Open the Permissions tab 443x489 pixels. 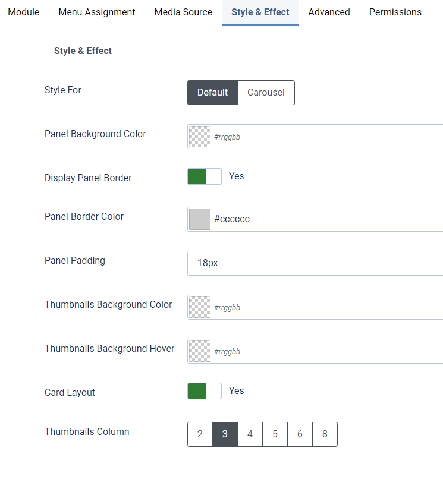point(395,12)
